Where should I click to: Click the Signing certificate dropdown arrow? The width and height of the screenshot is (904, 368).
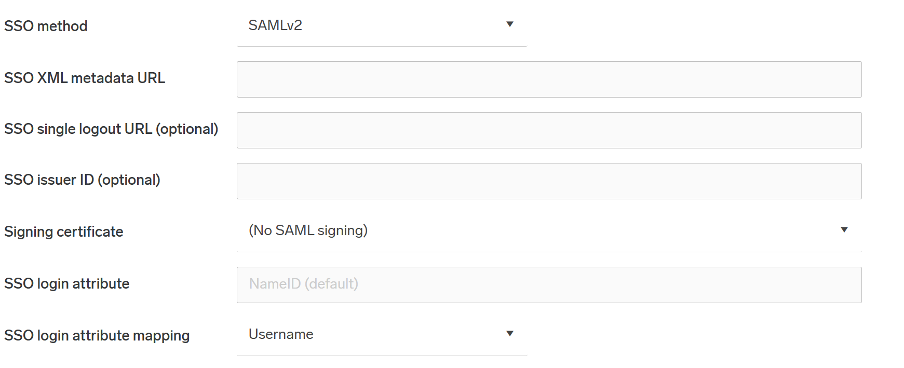tap(844, 230)
